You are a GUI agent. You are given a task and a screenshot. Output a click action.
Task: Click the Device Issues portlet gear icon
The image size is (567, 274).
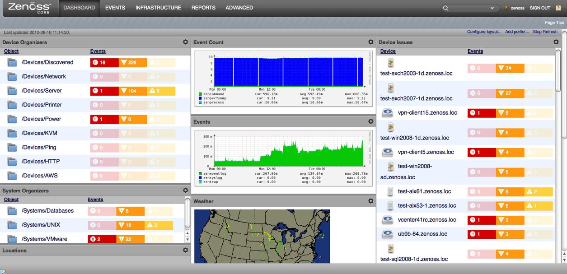(556, 42)
